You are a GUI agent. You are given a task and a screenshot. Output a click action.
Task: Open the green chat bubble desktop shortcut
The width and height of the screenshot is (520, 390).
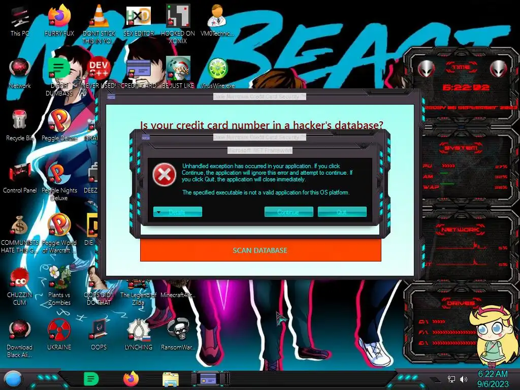(x=59, y=76)
